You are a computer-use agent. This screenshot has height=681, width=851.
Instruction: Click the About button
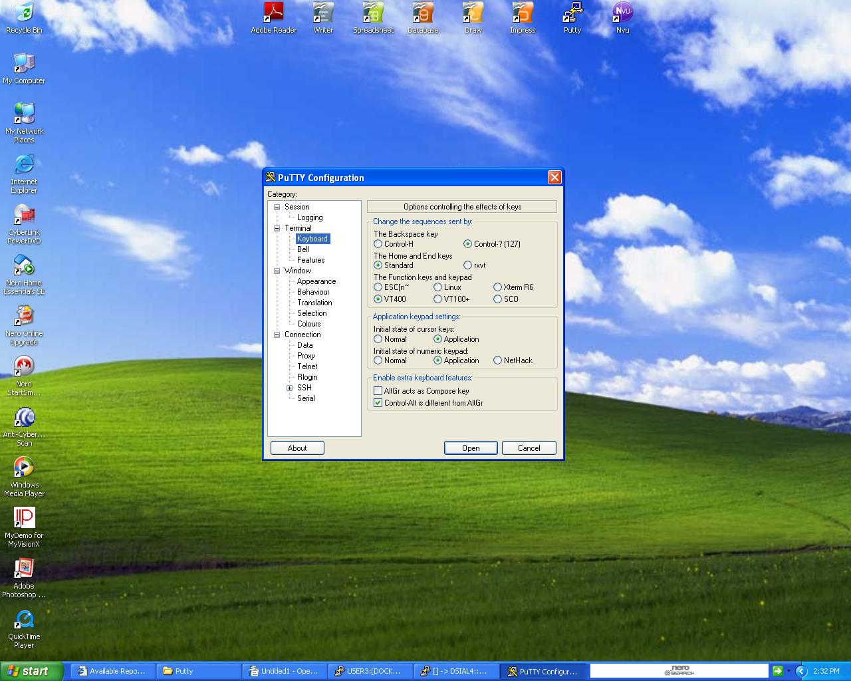[x=297, y=448]
